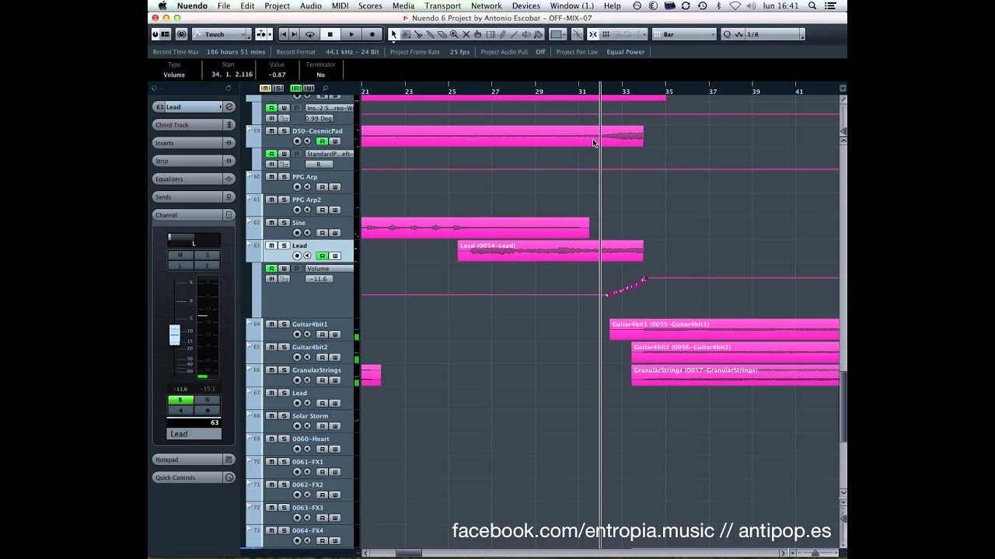Select the Zoom magnifier tool
This screenshot has height=559, width=995.
point(454,34)
